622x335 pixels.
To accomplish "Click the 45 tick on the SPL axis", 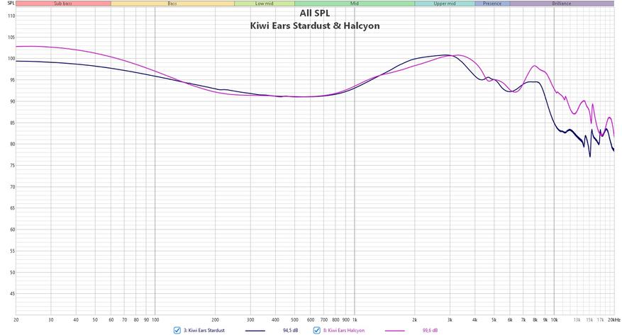I will [11, 294].
